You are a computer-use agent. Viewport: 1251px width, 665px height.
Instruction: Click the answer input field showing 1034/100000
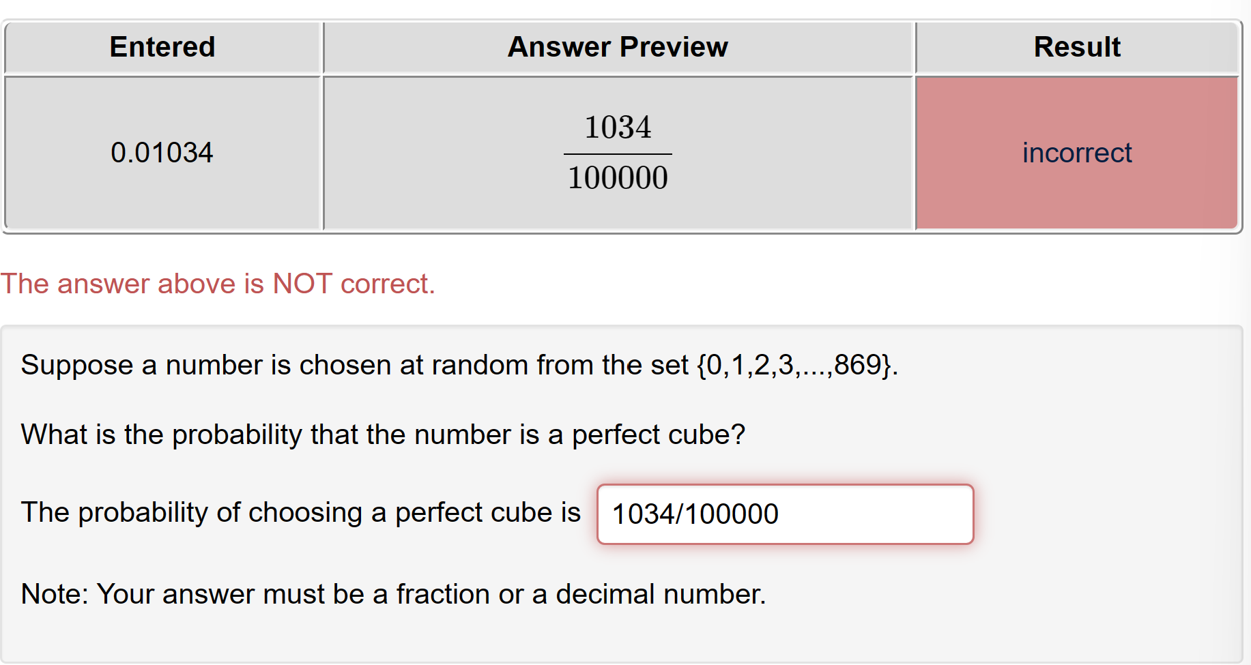pos(785,514)
